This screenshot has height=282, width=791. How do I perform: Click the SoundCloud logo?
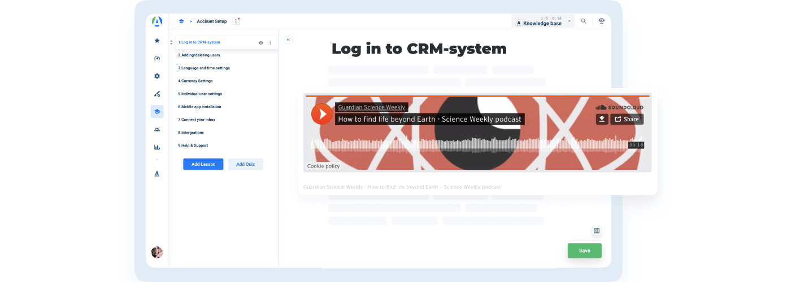pyautogui.click(x=619, y=107)
